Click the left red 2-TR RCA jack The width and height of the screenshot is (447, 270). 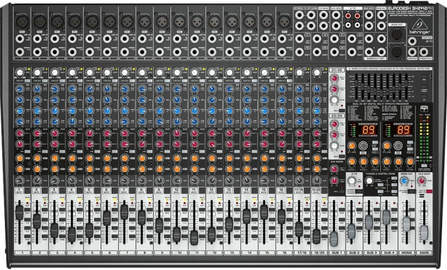point(349,16)
